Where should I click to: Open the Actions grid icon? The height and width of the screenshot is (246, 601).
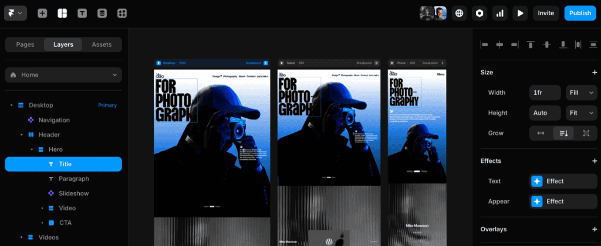tap(122, 13)
